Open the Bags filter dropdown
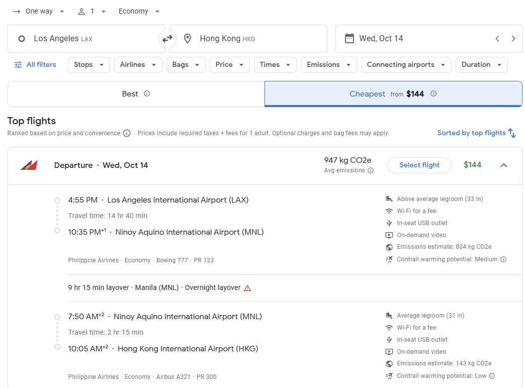This screenshot has width=525, height=388. (186, 65)
